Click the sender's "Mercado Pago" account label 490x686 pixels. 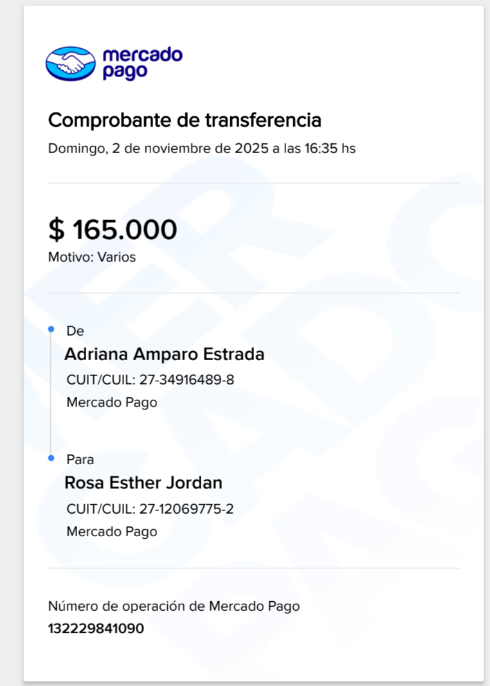click(112, 403)
